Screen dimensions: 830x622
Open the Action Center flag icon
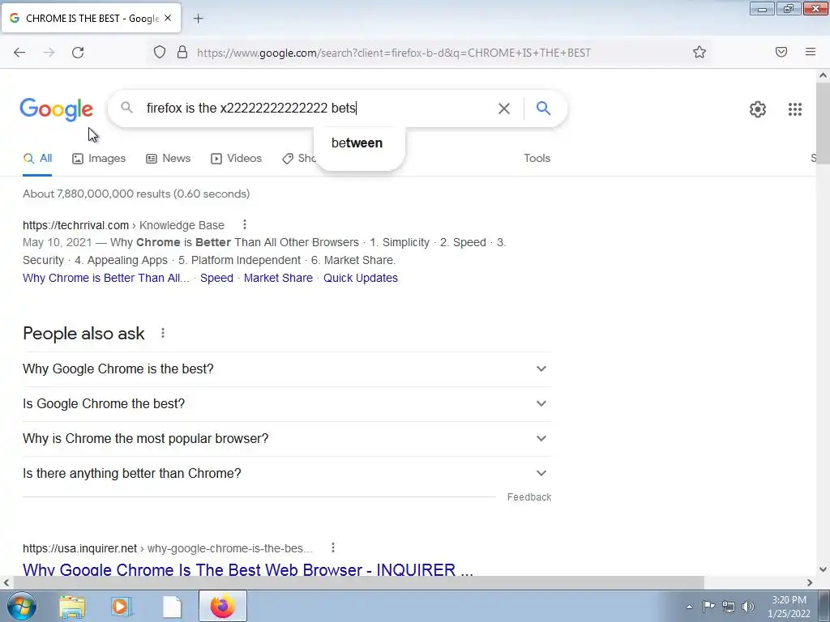point(708,607)
